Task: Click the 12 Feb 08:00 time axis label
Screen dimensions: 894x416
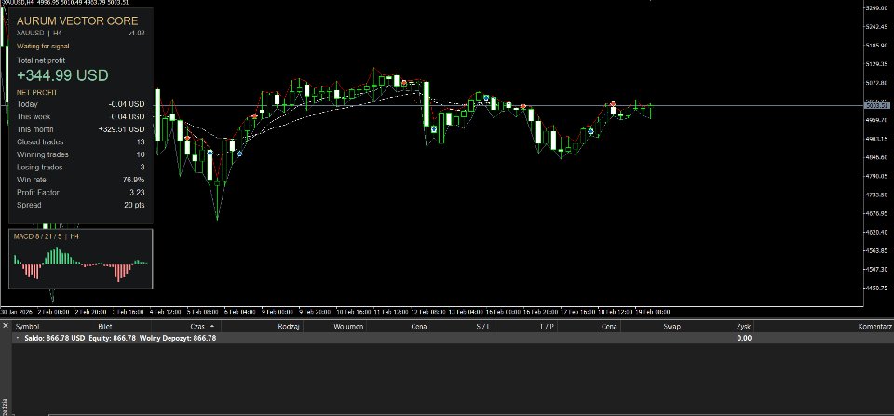Action: 427,312
